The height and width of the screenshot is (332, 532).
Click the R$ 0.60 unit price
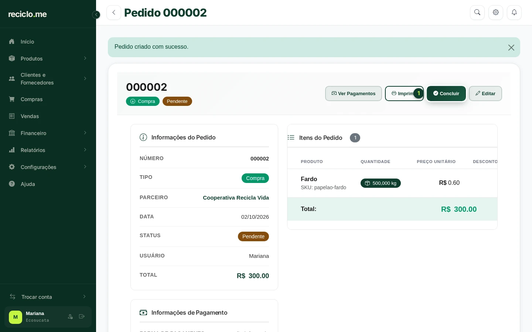pyautogui.click(x=449, y=183)
